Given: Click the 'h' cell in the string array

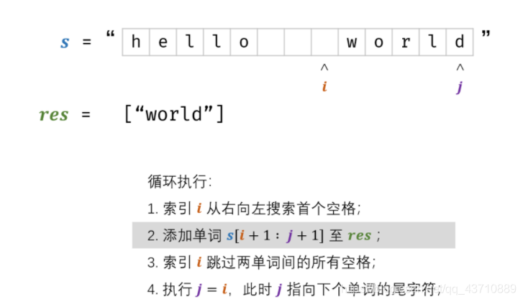Looking at the screenshot, I should pos(136,42).
